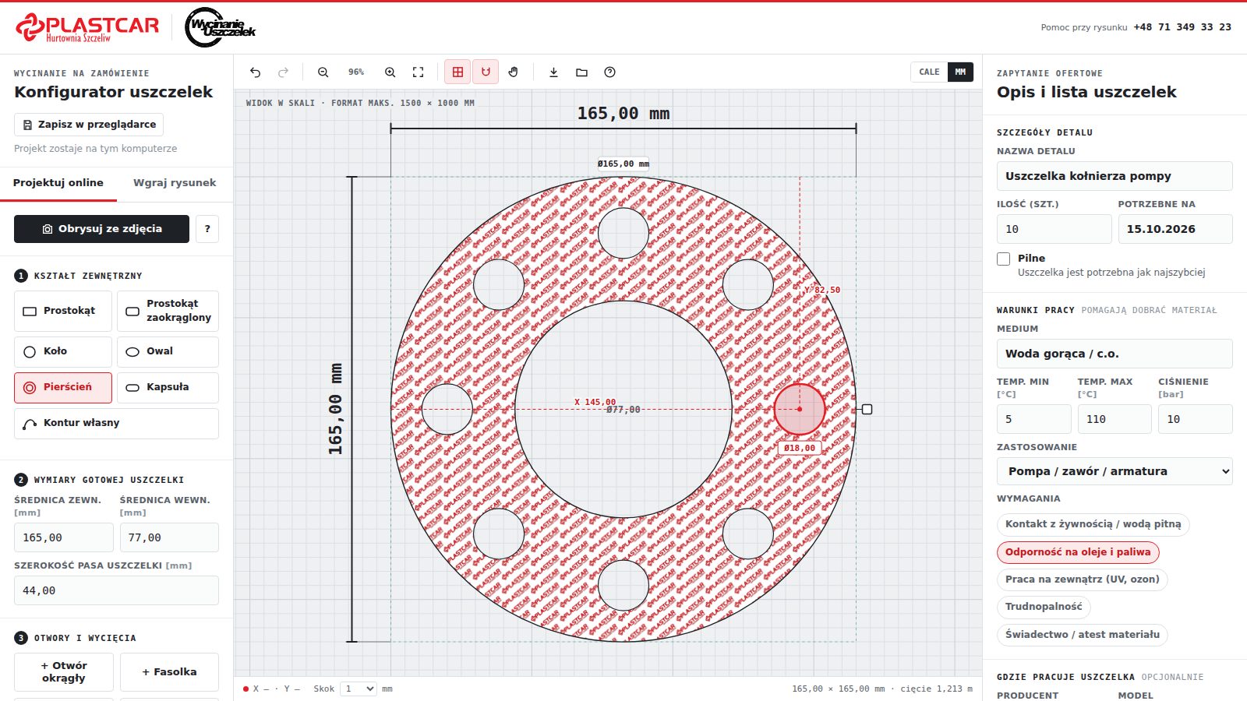1247x701 pixels.
Task: Add a Fasolka slot
Action: (169, 672)
